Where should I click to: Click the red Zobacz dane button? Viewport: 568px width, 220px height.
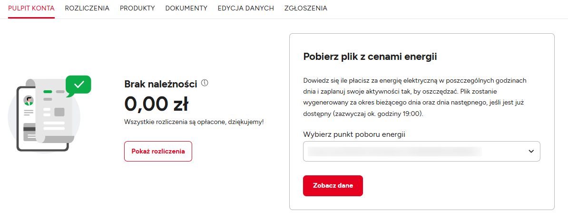tap(333, 185)
